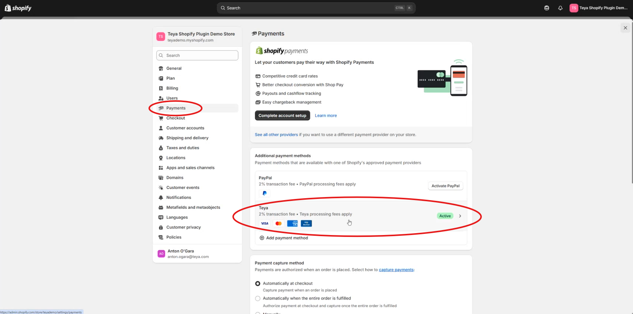
Task: Click Add payment method
Action: click(284, 238)
